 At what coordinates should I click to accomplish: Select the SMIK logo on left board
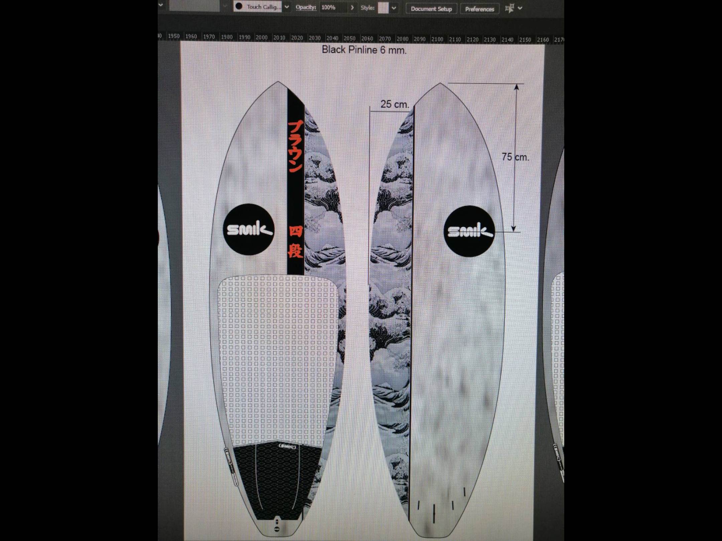(249, 229)
